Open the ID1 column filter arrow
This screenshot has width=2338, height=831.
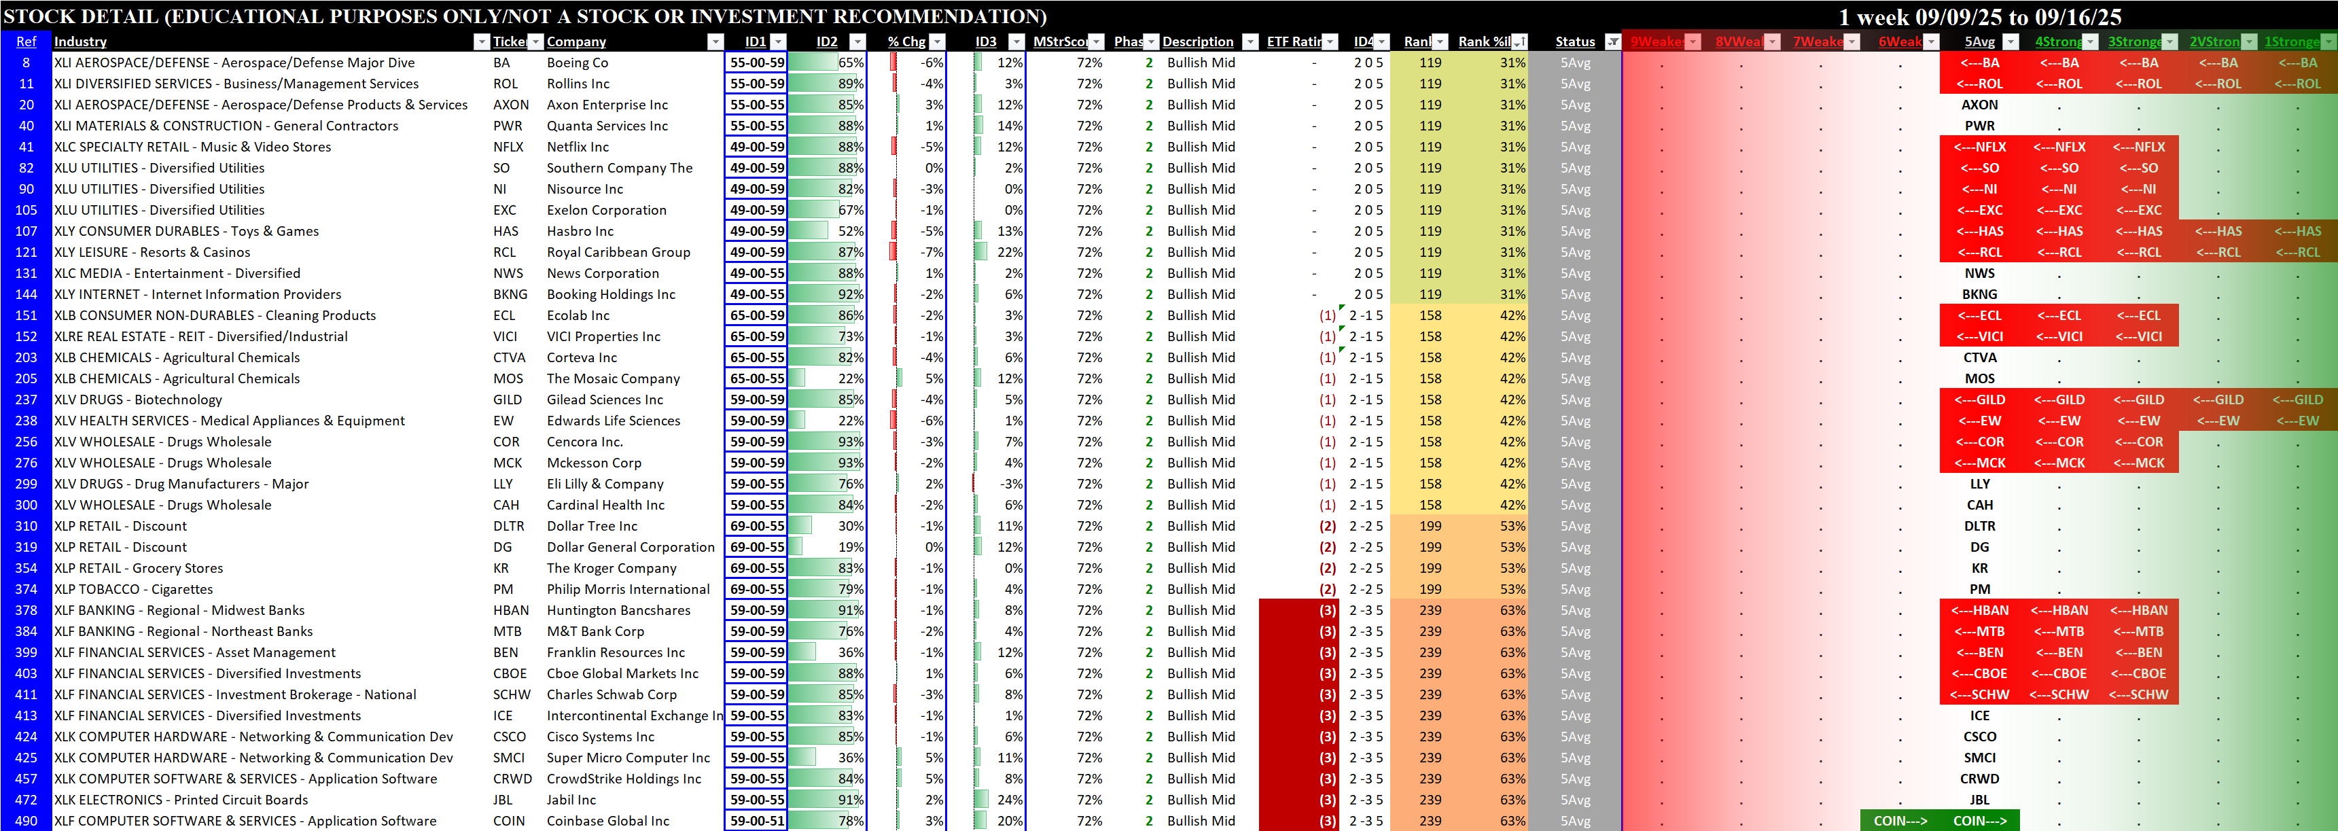pos(778,41)
